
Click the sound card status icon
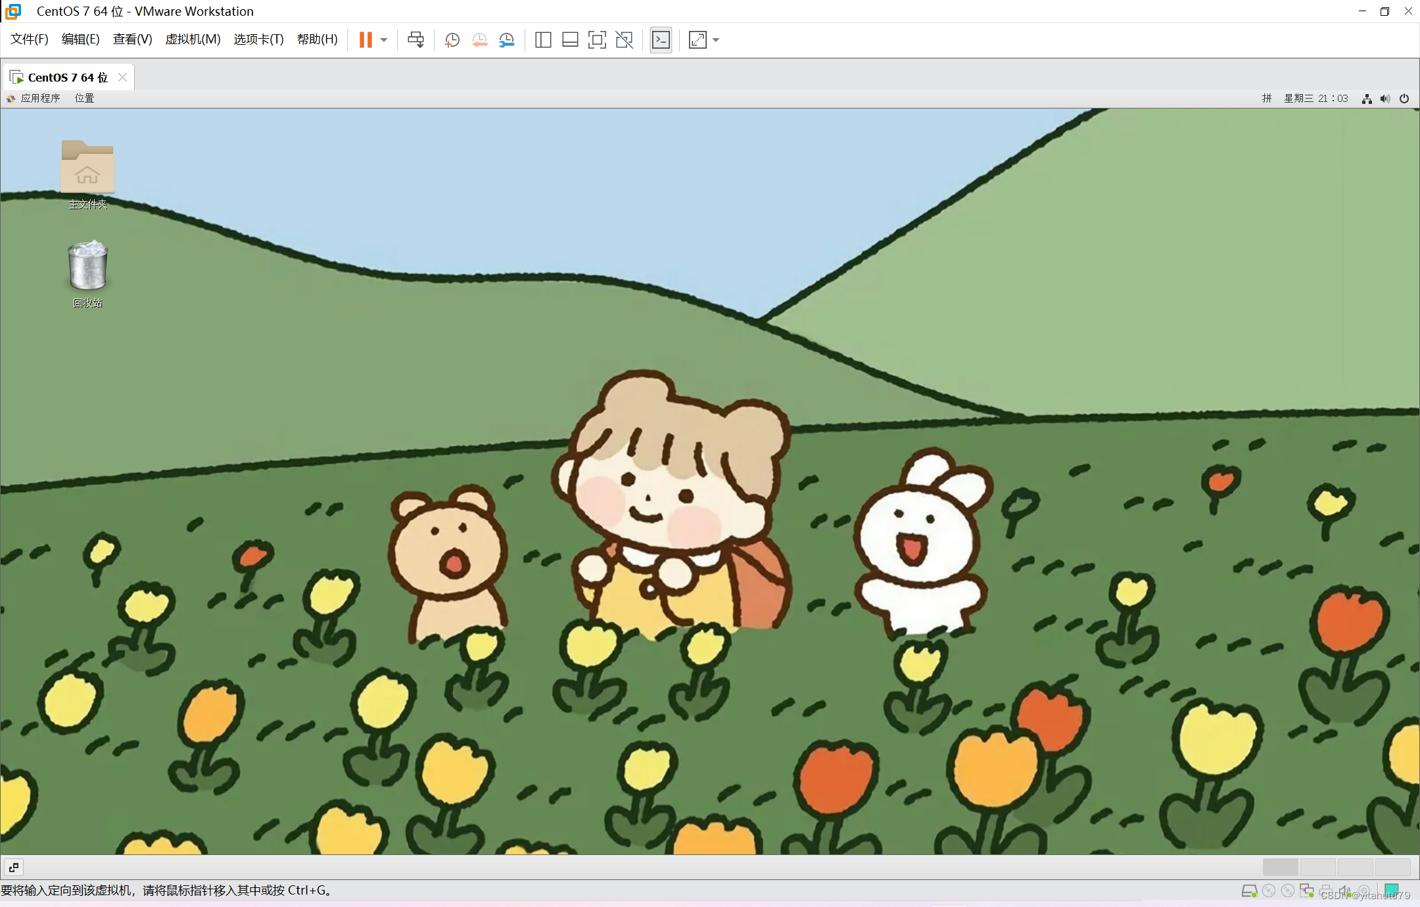tap(1344, 891)
